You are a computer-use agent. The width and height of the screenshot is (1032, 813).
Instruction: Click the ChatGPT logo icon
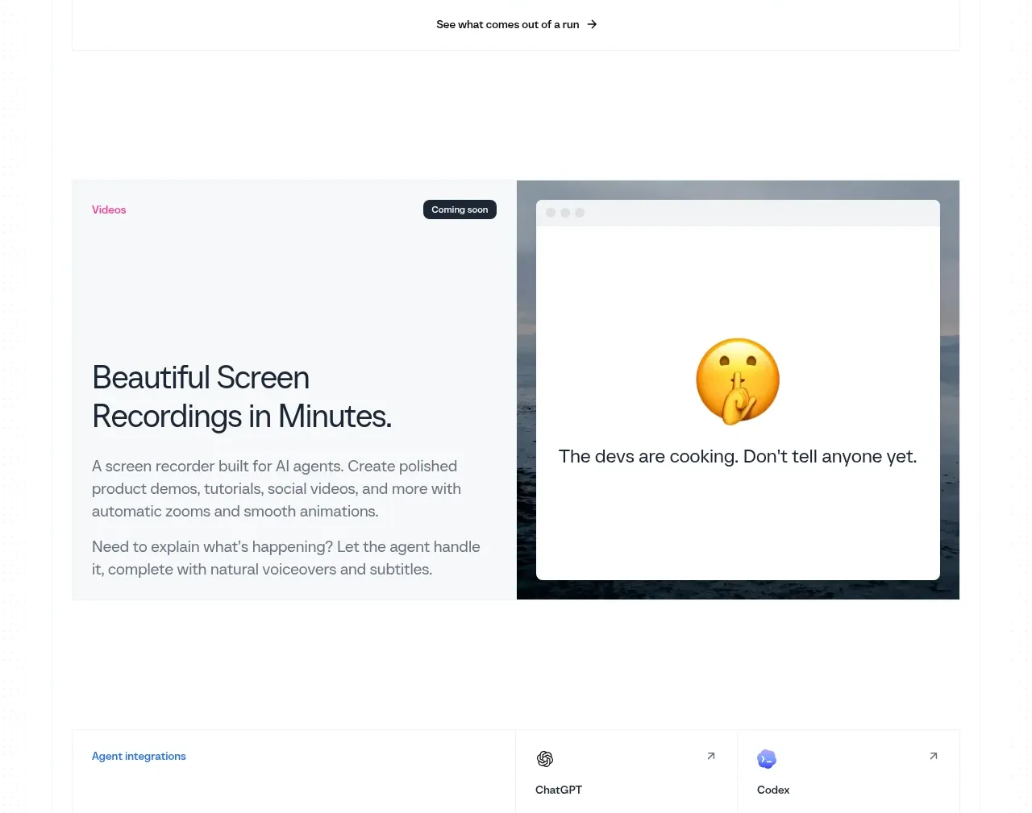point(545,759)
